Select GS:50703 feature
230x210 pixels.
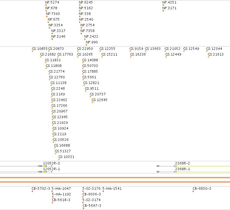click(x=90, y=66)
